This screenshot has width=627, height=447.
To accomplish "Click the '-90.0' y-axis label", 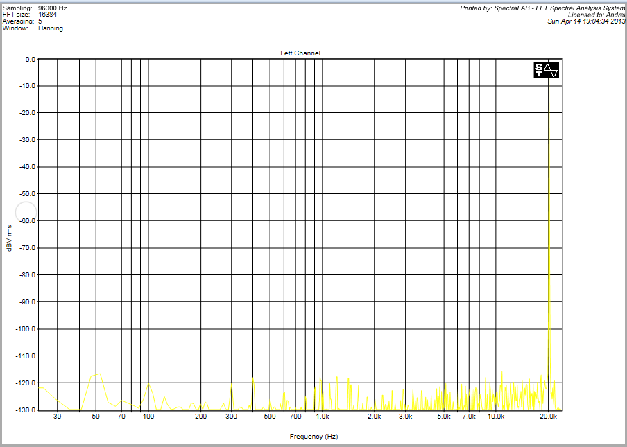I will coord(28,302).
